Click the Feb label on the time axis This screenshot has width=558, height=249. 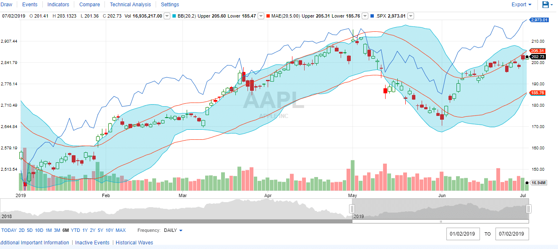coord(105,195)
